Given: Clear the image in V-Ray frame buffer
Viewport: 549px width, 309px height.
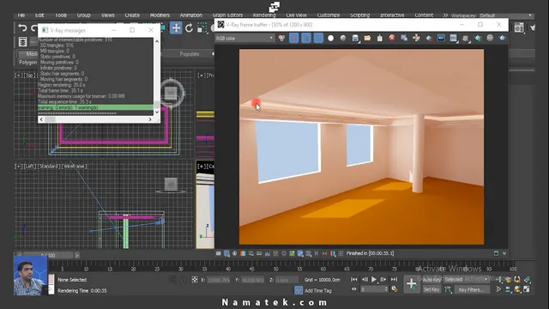Looking at the screenshot, I should (379, 38).
